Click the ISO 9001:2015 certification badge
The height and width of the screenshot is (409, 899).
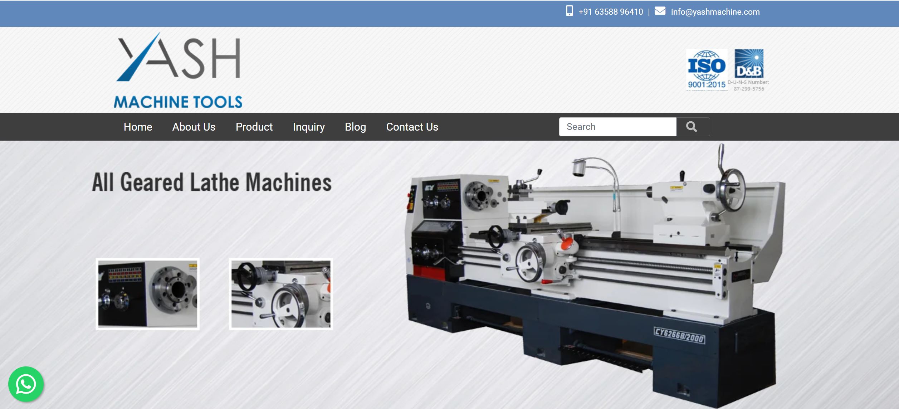click(x=707, y=70)
